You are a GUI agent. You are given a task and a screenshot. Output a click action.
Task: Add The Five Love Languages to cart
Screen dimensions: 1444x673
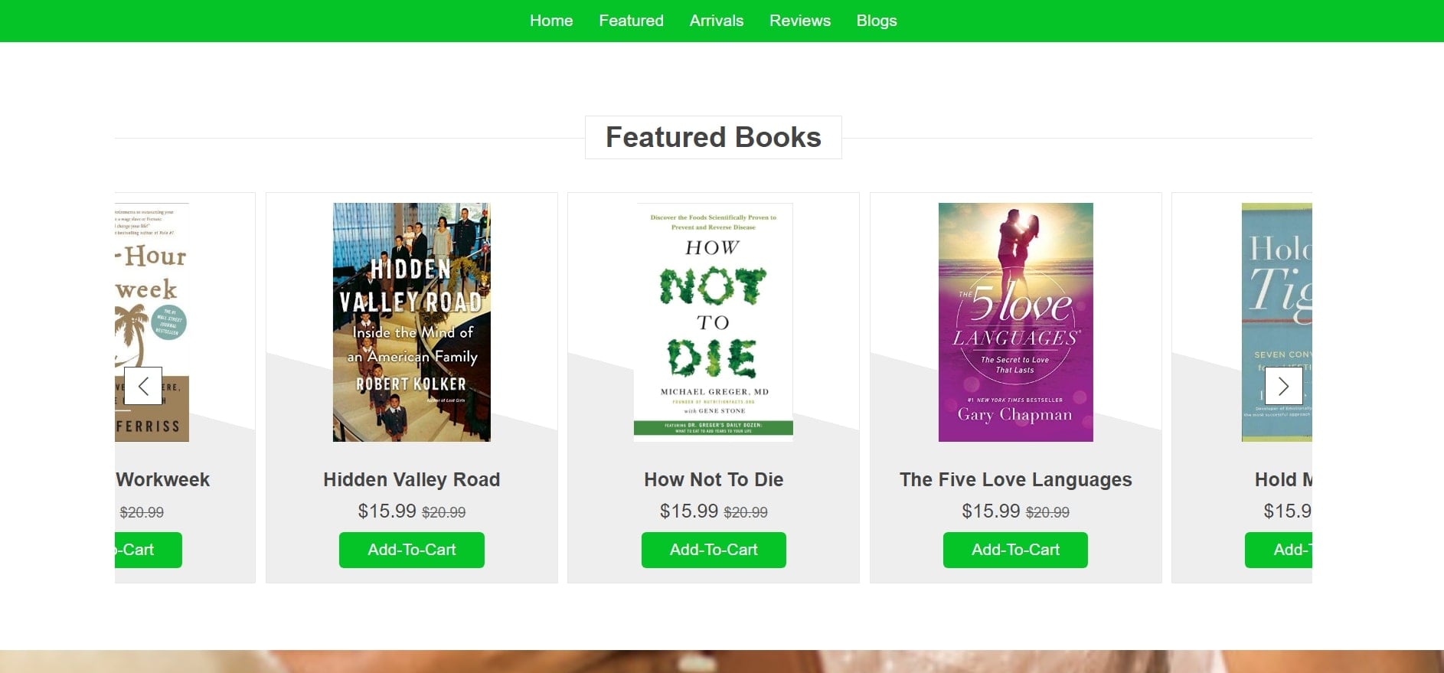(x=1015, y=550)
